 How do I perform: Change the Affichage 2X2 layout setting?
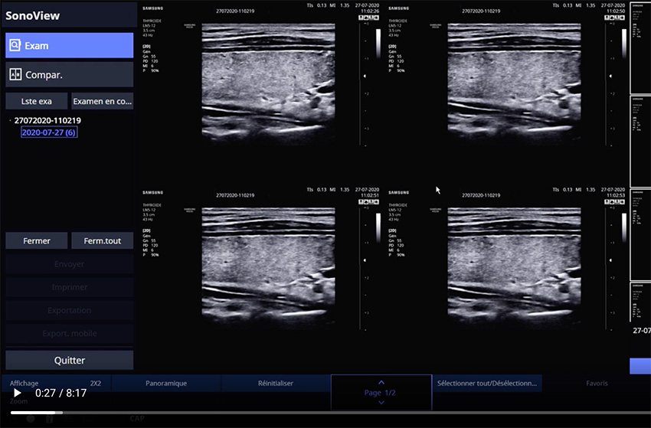pos(56,383)
